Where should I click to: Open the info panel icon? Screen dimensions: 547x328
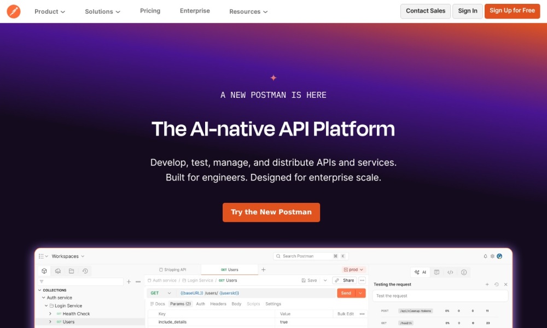point(464,272)
